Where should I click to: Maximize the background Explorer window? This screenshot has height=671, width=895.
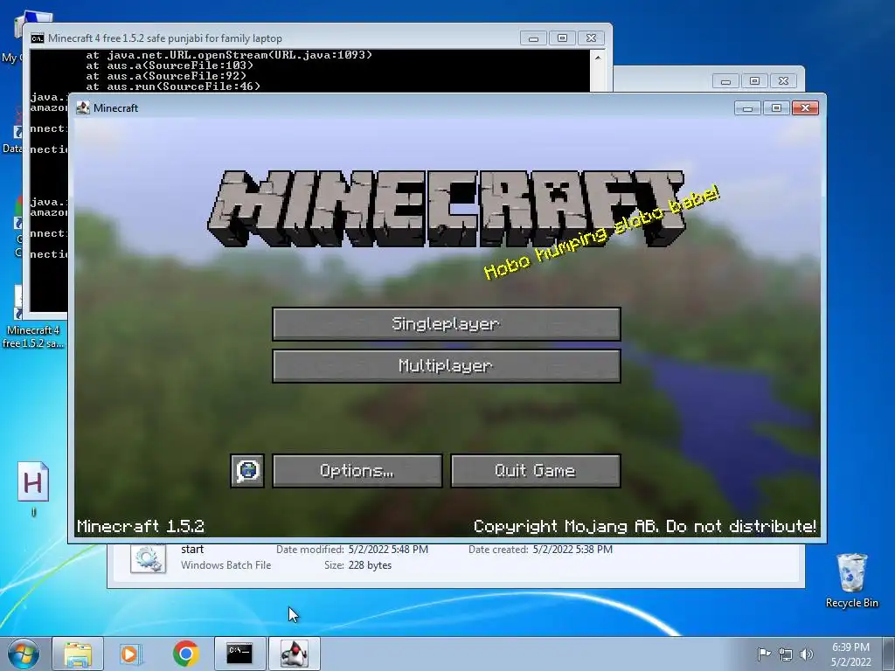(754, 81)
